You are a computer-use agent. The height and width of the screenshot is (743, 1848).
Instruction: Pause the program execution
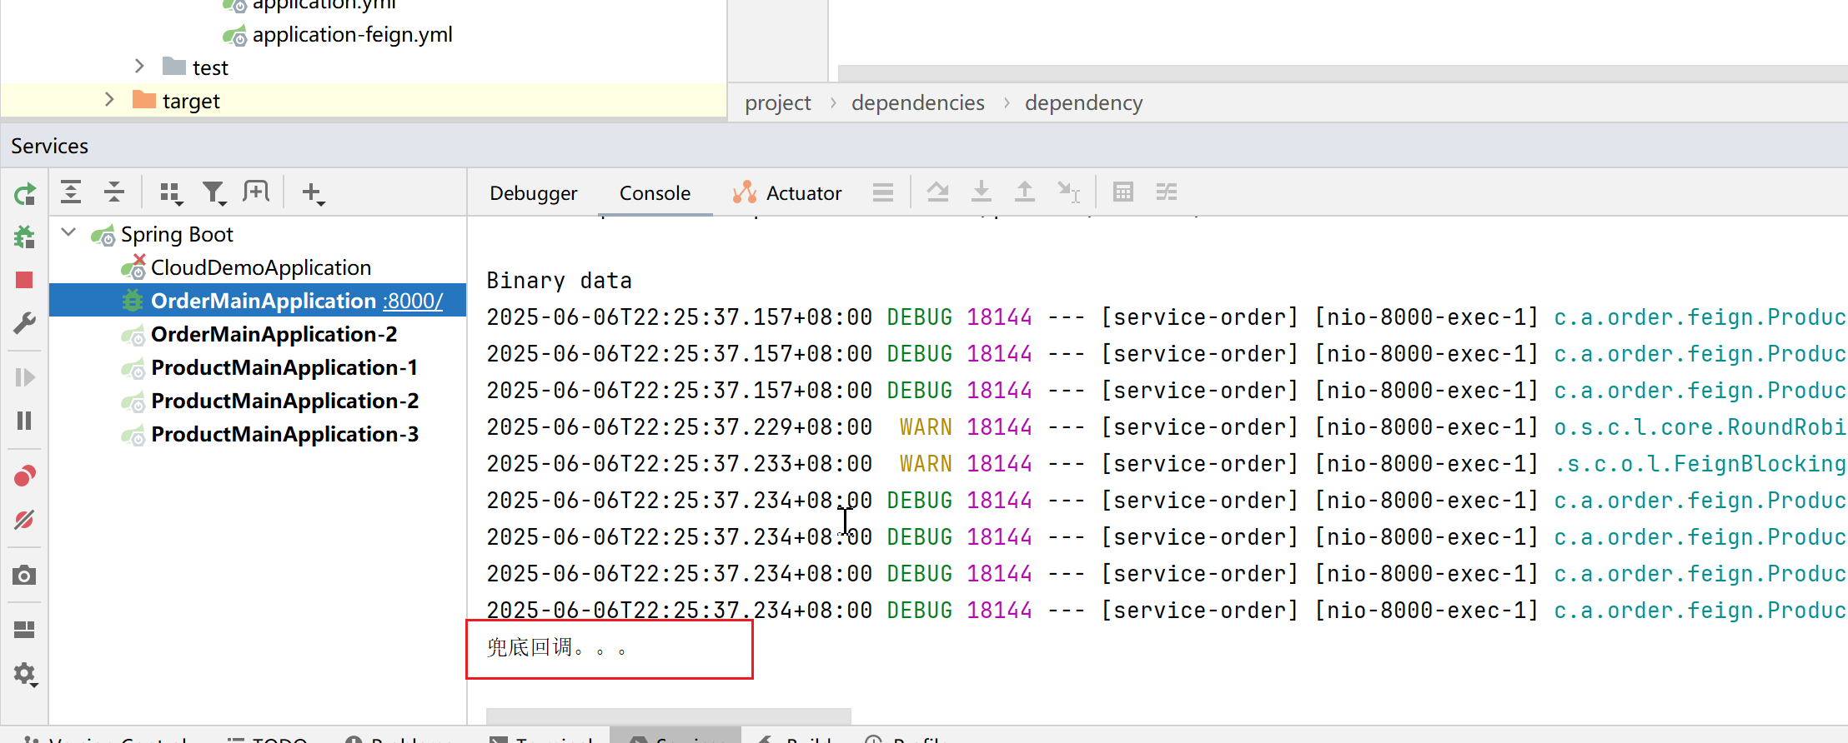click(24, 421)
